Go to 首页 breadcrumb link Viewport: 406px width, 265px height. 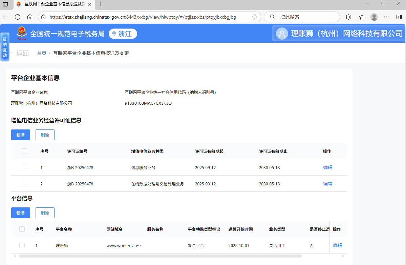tap(41, 53)
